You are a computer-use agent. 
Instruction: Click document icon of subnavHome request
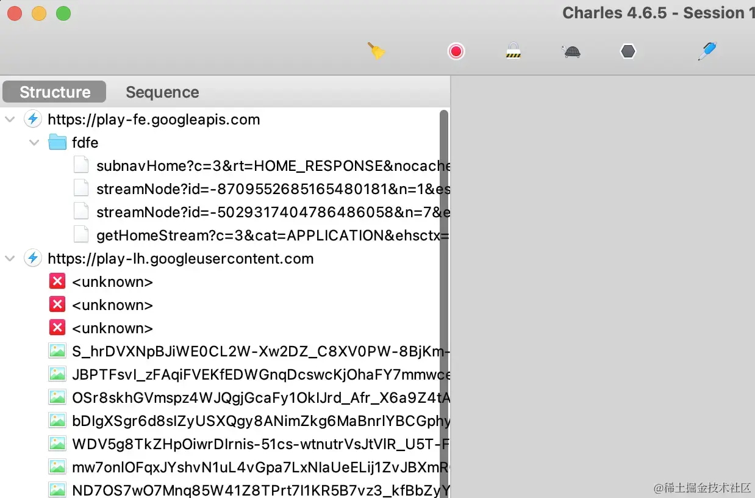pyautogui.click(x=81, y=166)
